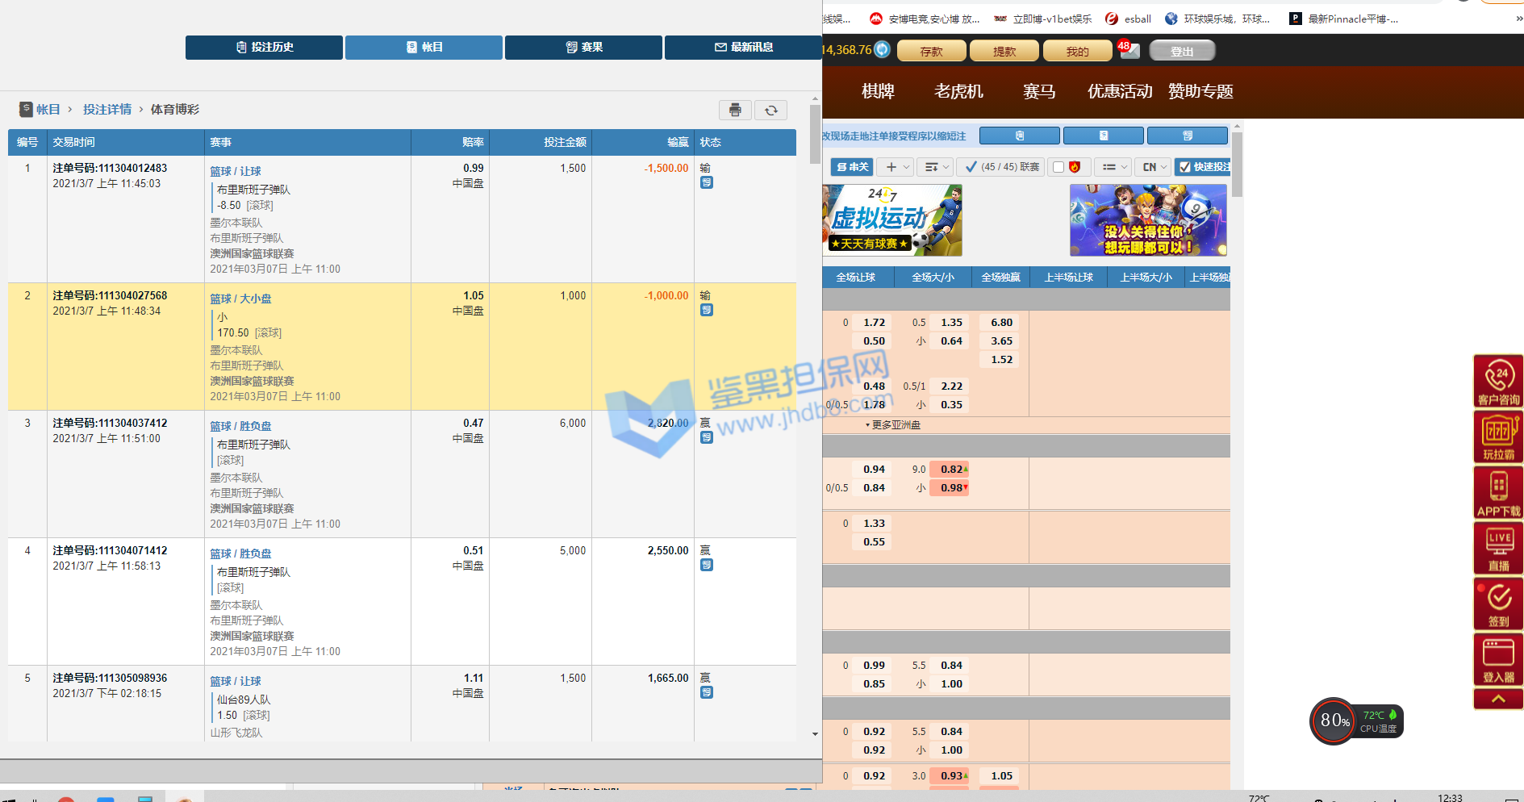The image size is (1524, 802).
Task: Click the refresh icon beside the printer
Action: coord(770,111)
